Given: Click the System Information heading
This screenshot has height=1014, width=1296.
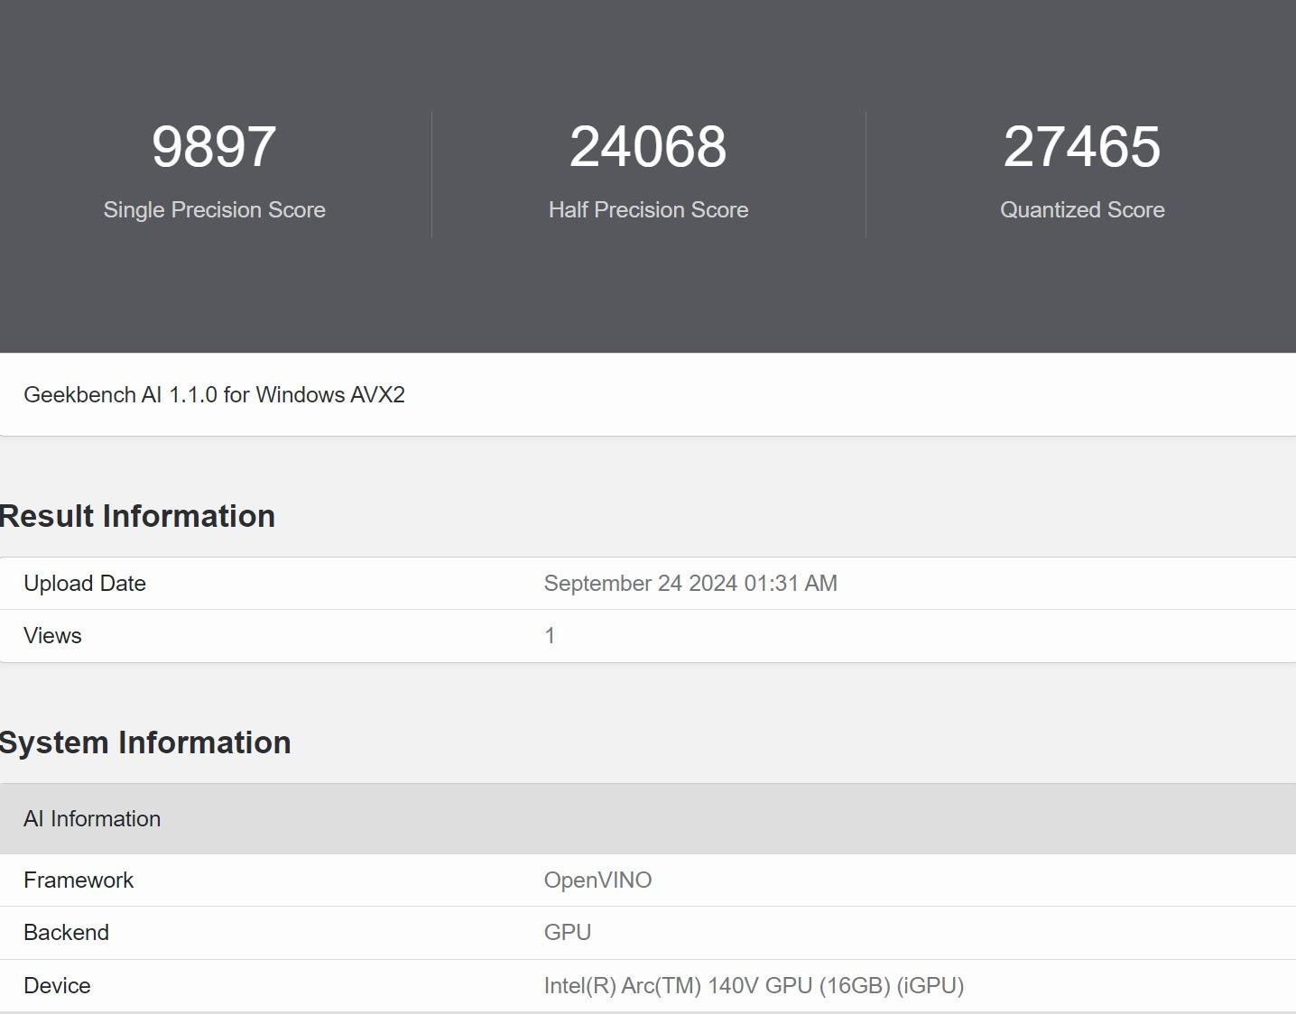Looking at the screenshot, I should pyautogui.click(x=145, y=742).
